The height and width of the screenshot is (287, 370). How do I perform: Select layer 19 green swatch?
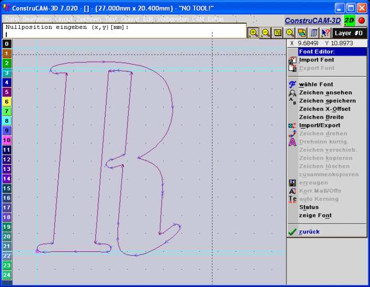[7, 227]
